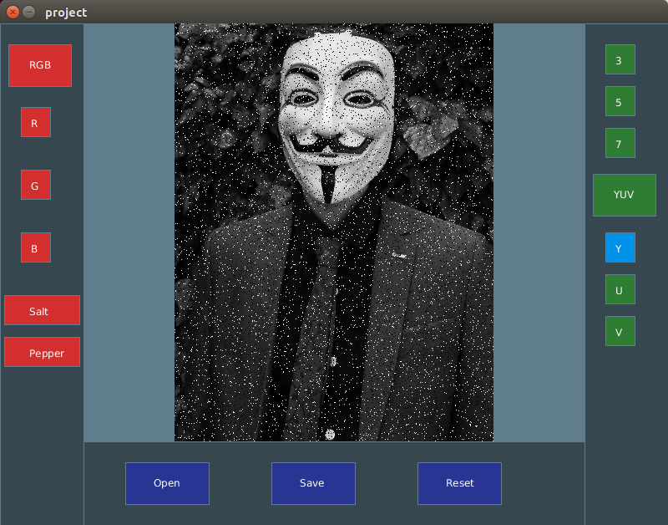Select the V channel button
Screen dimensions: 668x525
coord(620,331)
